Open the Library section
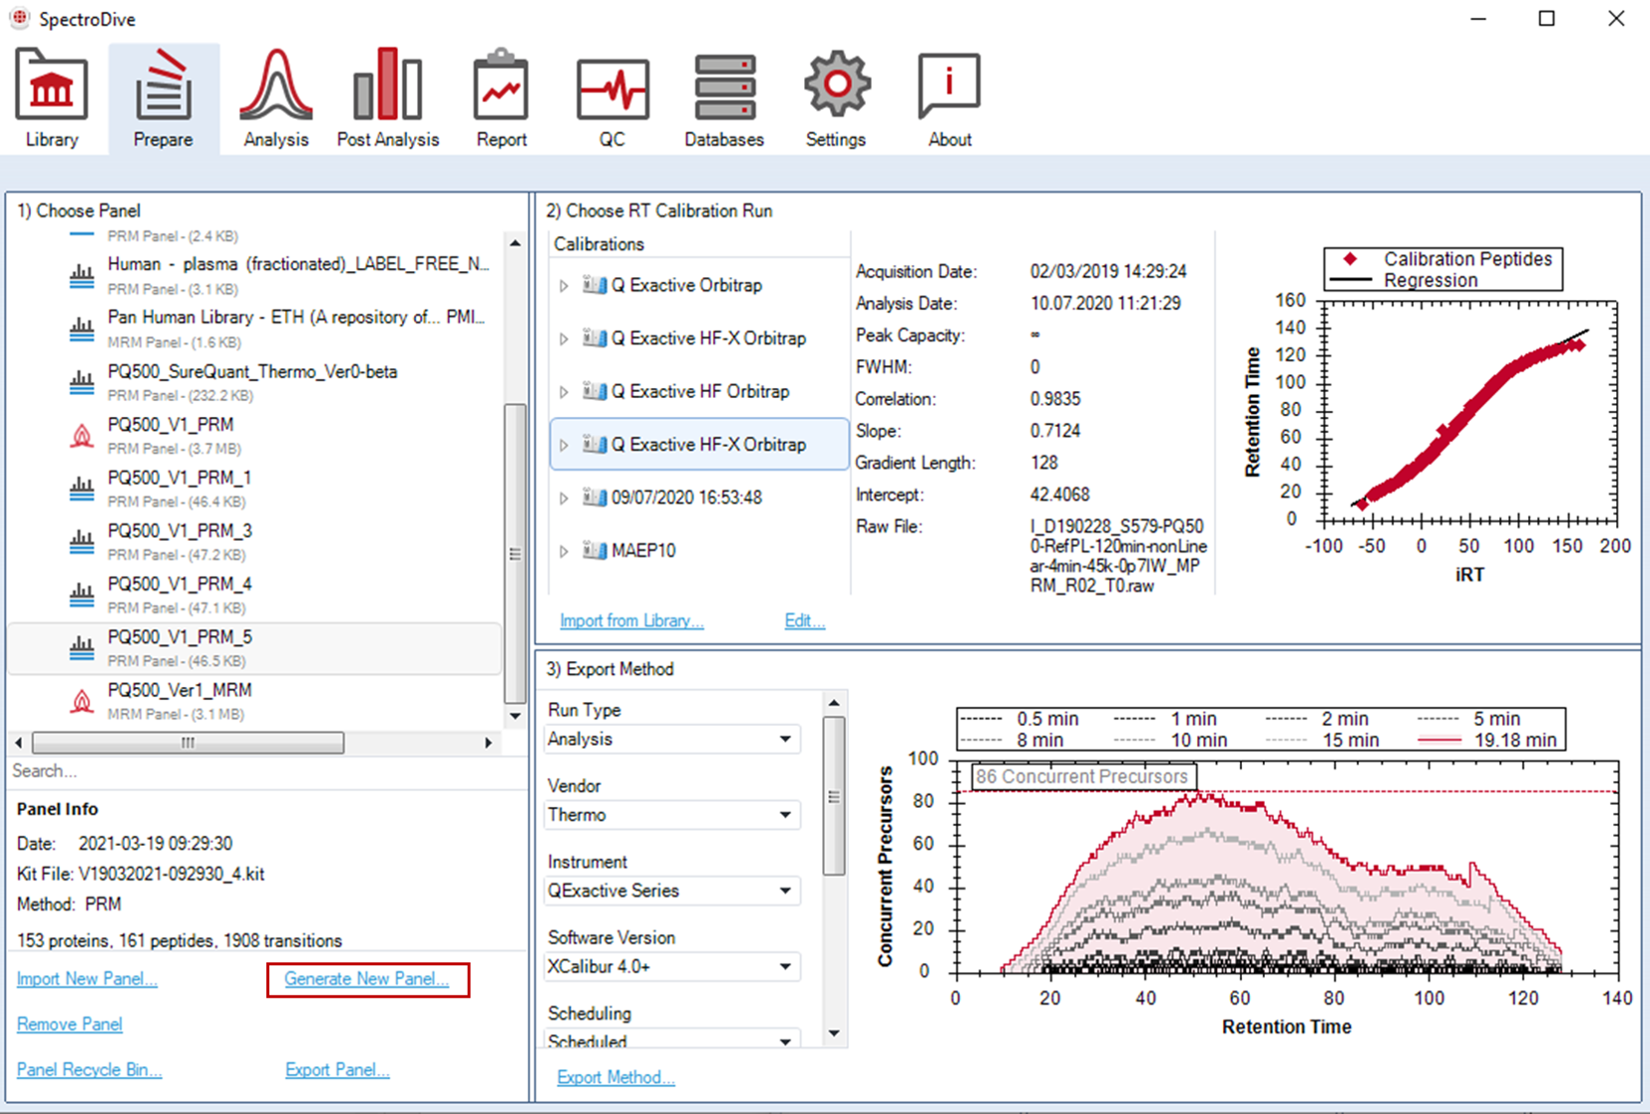 coord(52,99)
